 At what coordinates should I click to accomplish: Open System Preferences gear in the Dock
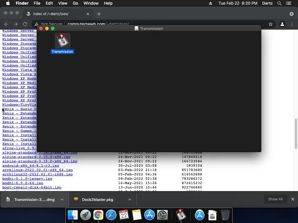click(162, 215)
